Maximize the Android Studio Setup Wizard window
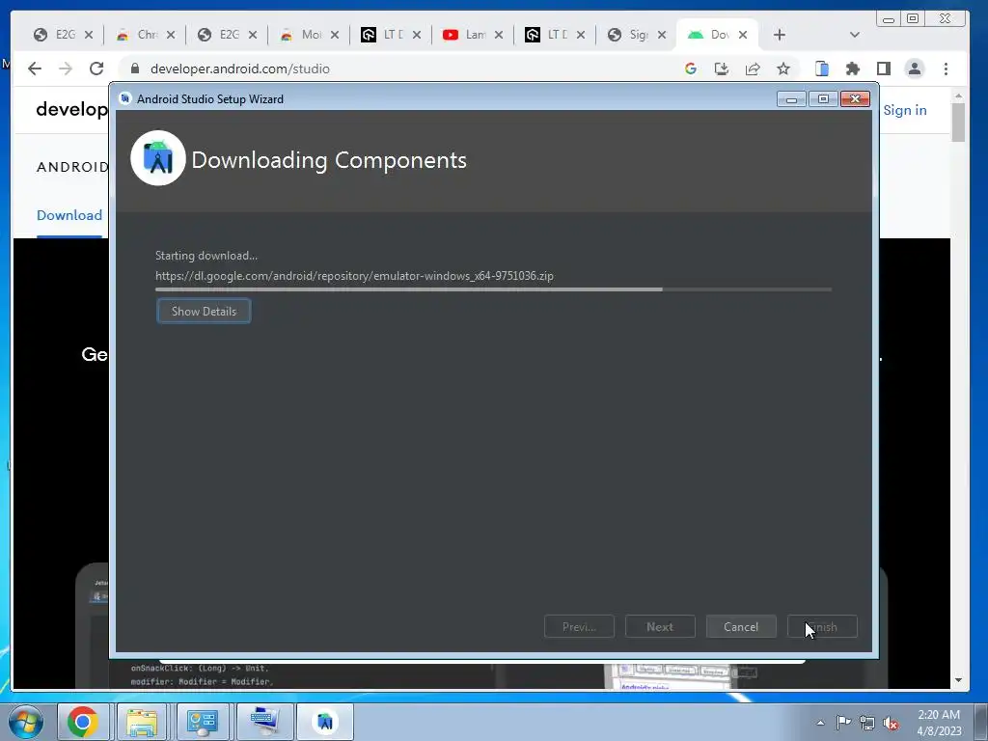The image size is (988, 741). pyautogui.click(x=823, y=99)
